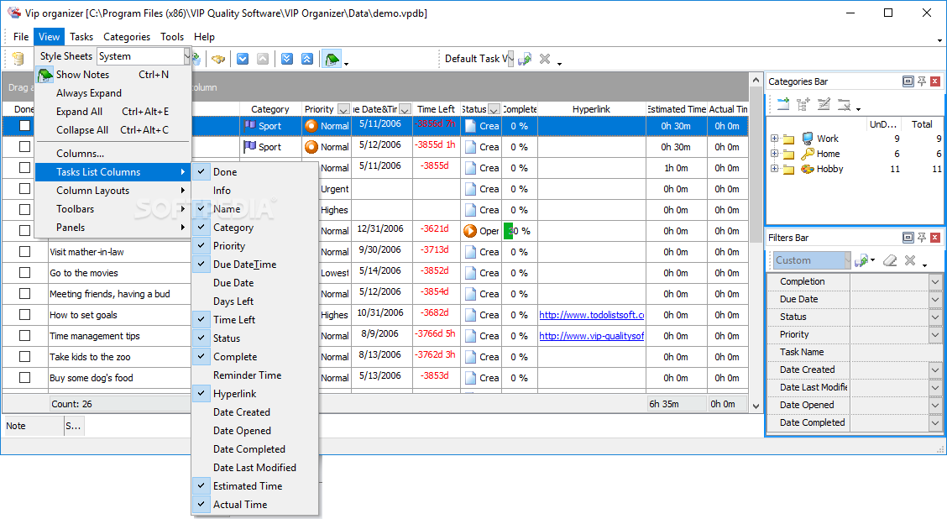Pin the Categories Bar panel

[922, 81]
